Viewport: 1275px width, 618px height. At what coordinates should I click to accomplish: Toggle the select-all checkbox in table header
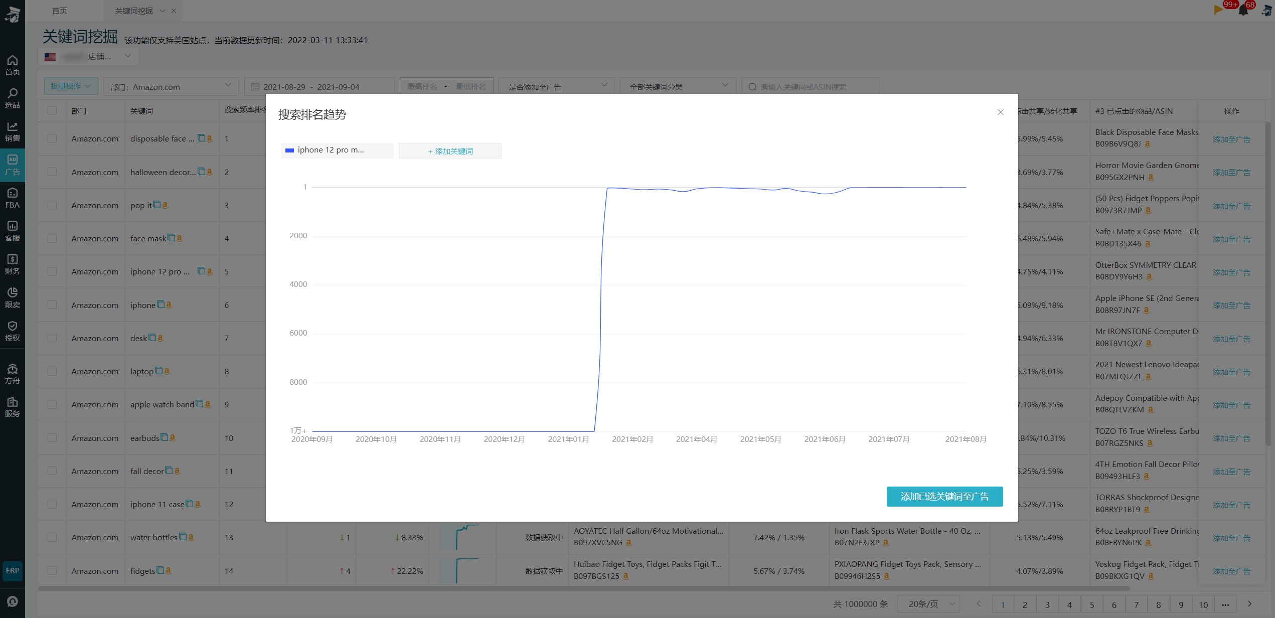click(52, 111)
